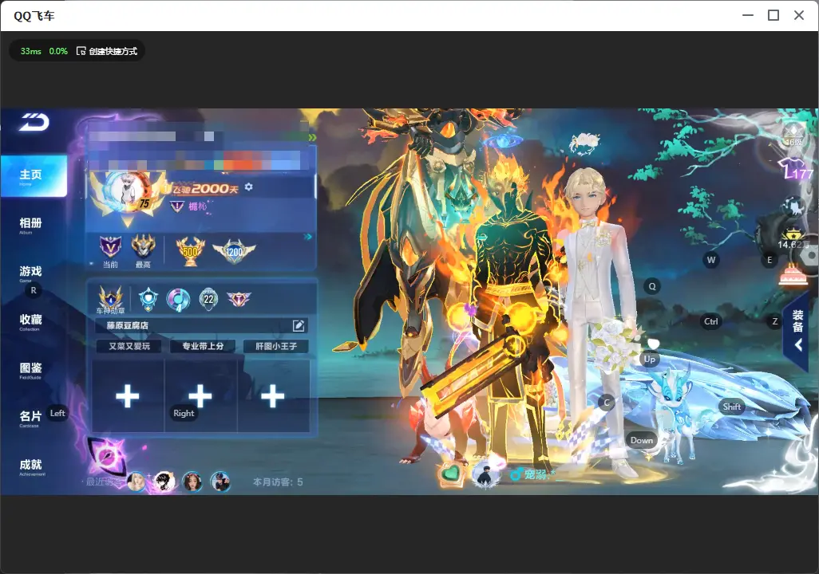Click the E key overlay
The image size is (819, 574).
(770, 260)
